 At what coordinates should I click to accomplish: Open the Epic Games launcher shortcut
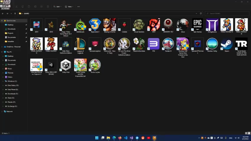tap(198, 26)
